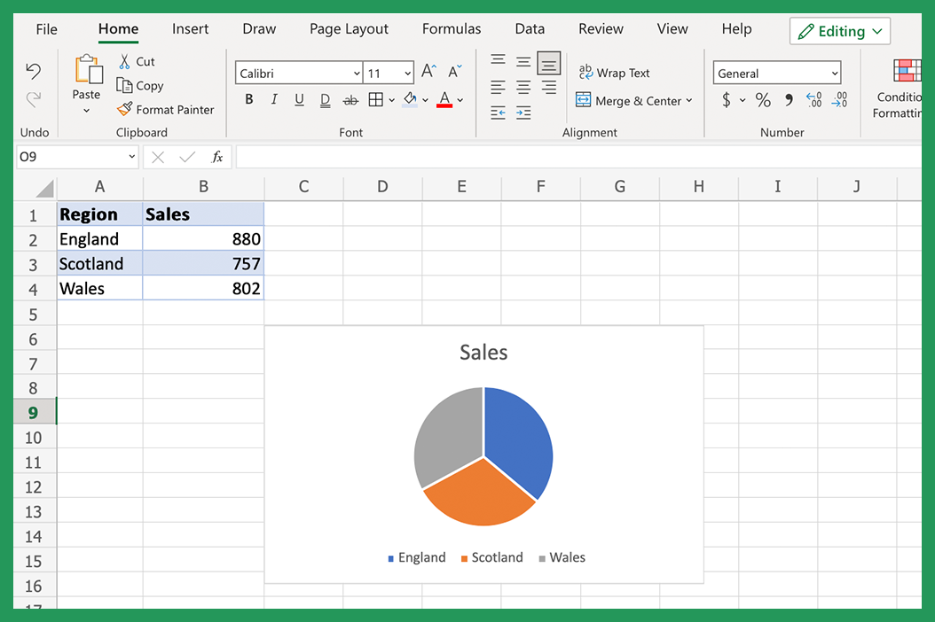This screenshot has width=935, height=622.
Task: Click the Increase Decimal icon
Action: coord(813,100)
